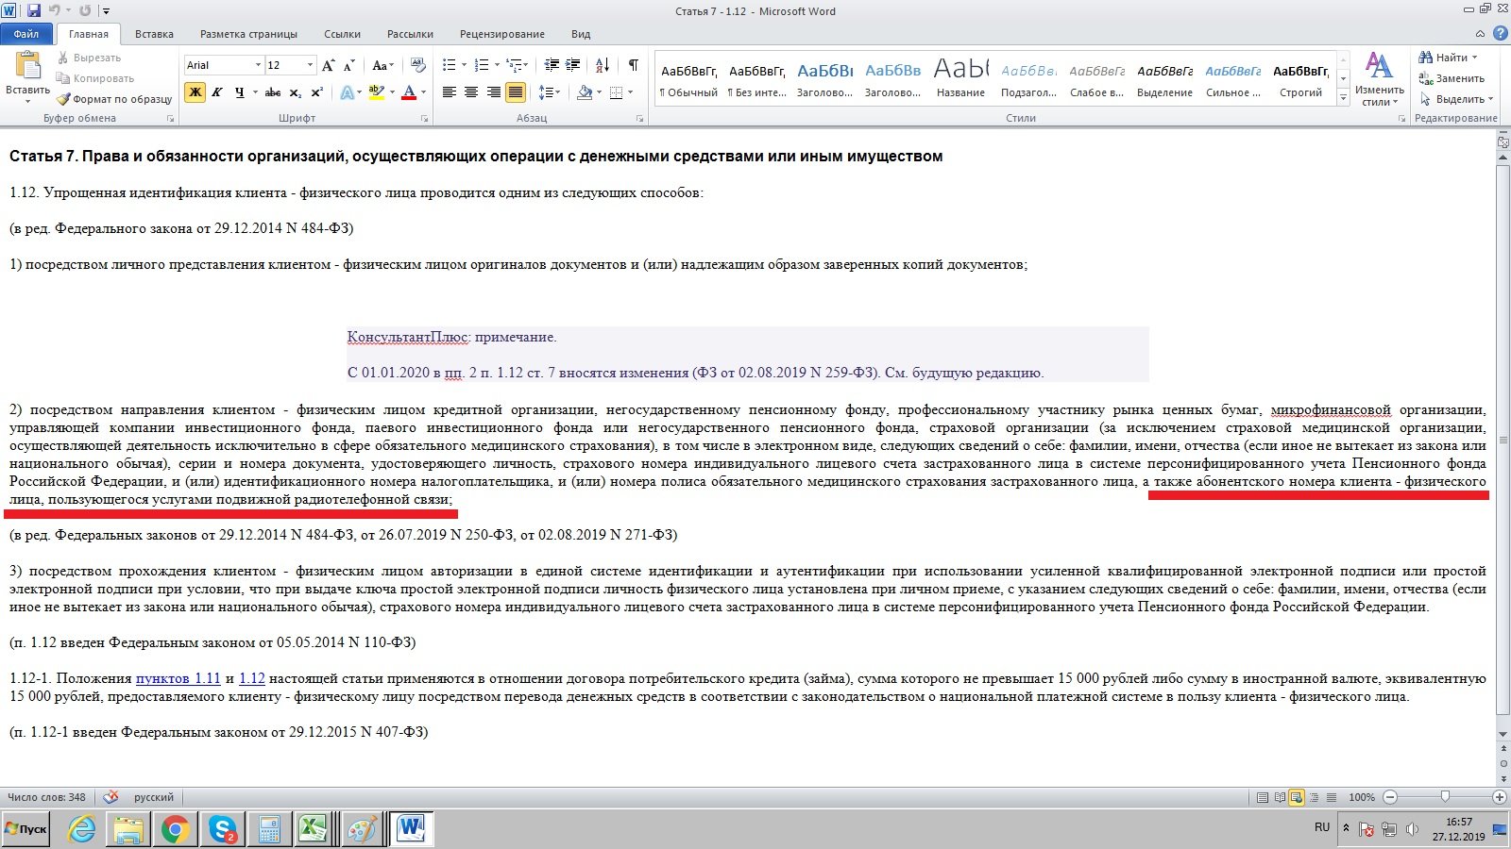The height and width of the screenshot is (849, 1511).
Task: Click the Format Painter brush icon
Action: (63, 99)
